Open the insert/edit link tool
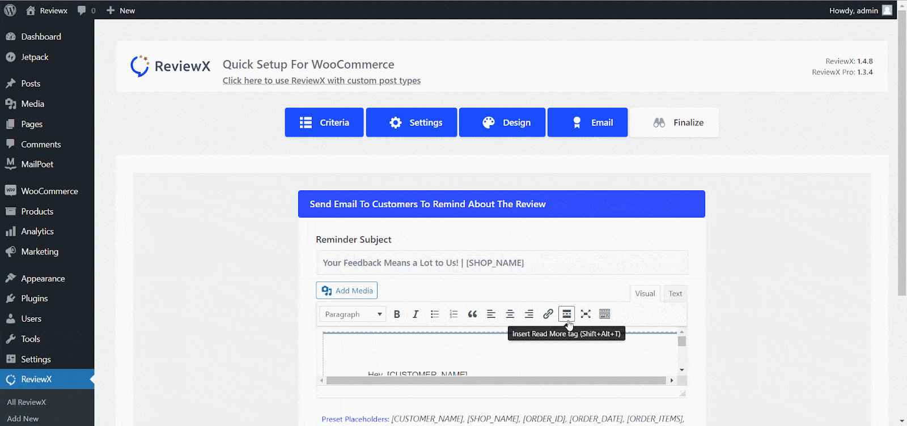The height and width of the screenshot is (426, 907). point(548,314)
